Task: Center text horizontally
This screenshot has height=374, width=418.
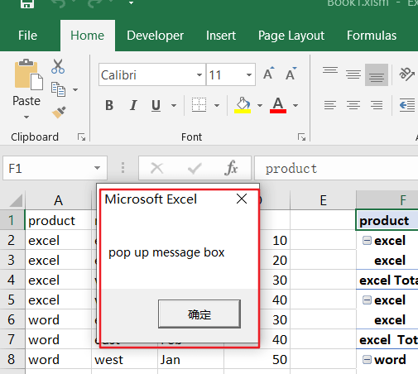Action: click(x=353, y=105)
